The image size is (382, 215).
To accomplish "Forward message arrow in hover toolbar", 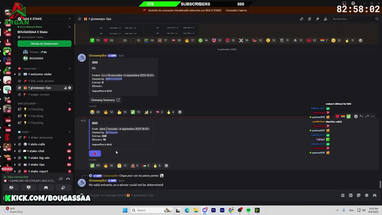I will [367, 116].
